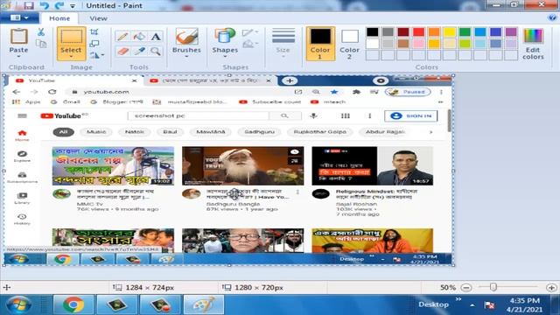Select the Color picker eyedropper tool
This screenshot has width=560, height=315.
pos(139,52)
